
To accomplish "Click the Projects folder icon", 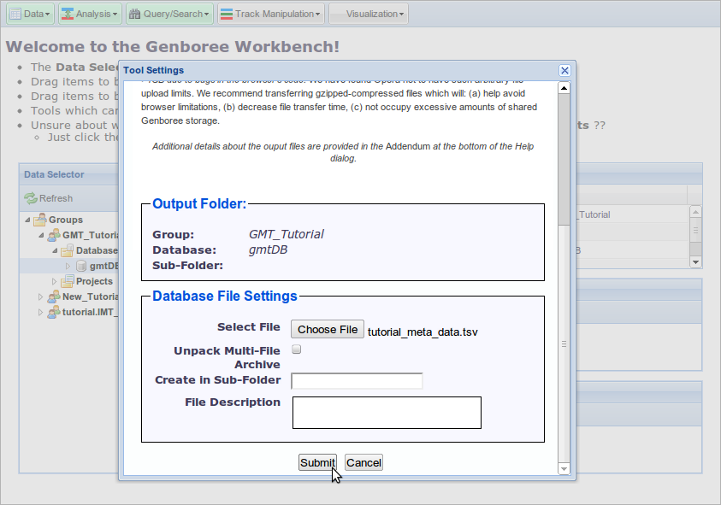I will coord(68,281).
